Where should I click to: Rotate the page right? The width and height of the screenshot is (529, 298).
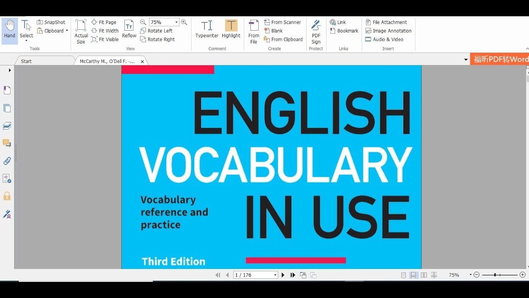[157, 39]
